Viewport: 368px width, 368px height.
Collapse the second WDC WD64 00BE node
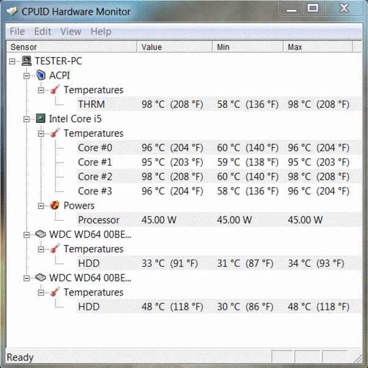click(x=26, y=278)
